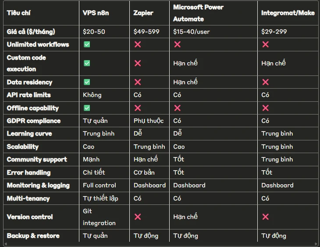Click Integromat/Make red X for Version control
Viewport: 320px width, 247px height.
click(265, 217)
